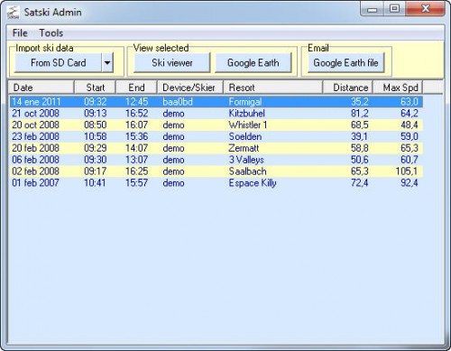Sort by Max Spd column header

coord(398,88)
